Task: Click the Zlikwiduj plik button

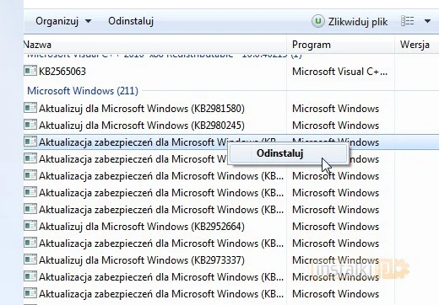Action: (350, 22)
